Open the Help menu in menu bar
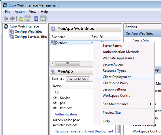The width and height of the screenshot is (161, 135). 44,12
